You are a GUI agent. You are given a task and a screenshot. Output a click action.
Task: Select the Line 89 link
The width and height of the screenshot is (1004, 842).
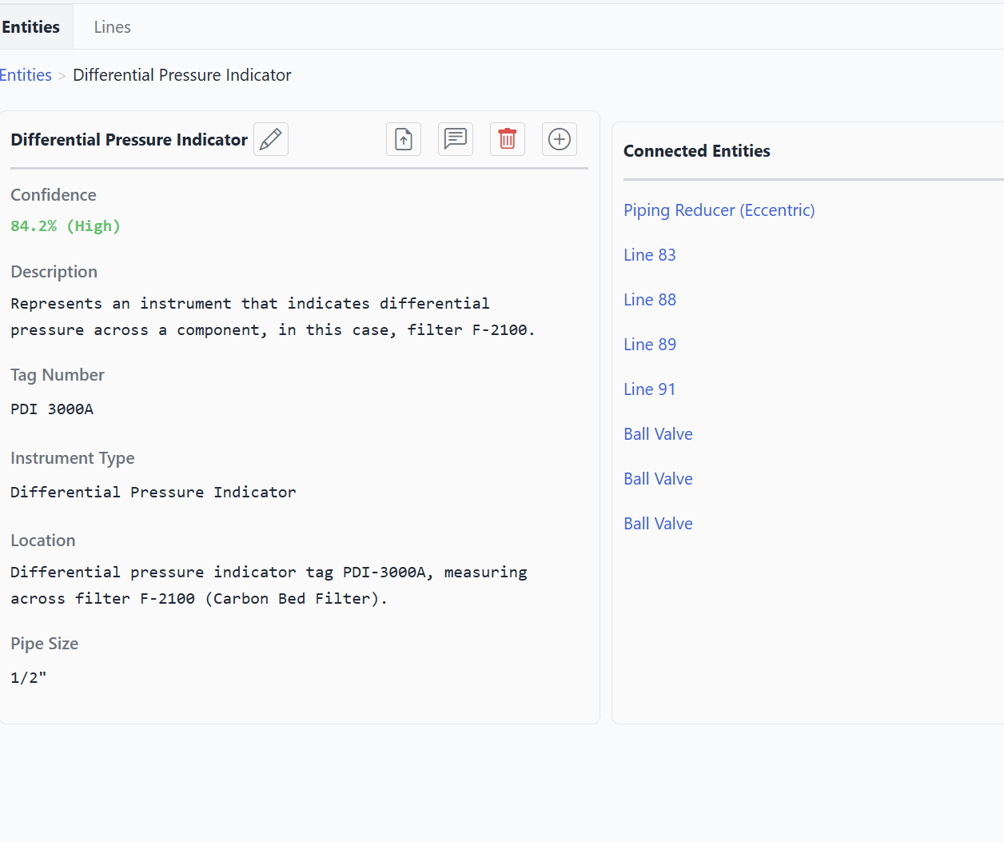pos(649,345)
